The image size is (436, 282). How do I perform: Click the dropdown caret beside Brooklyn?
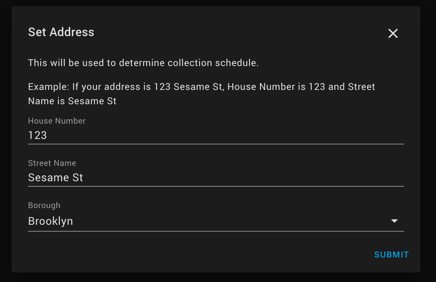(394, 221)
